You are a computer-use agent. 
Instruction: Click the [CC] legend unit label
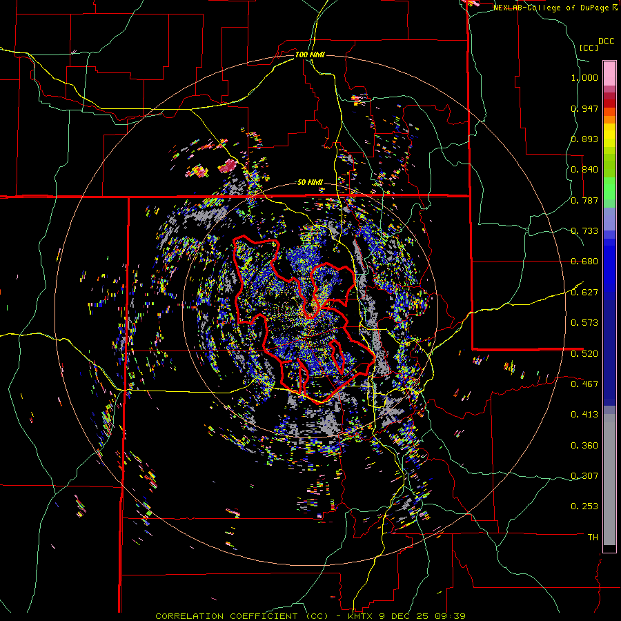click(589, 48)
